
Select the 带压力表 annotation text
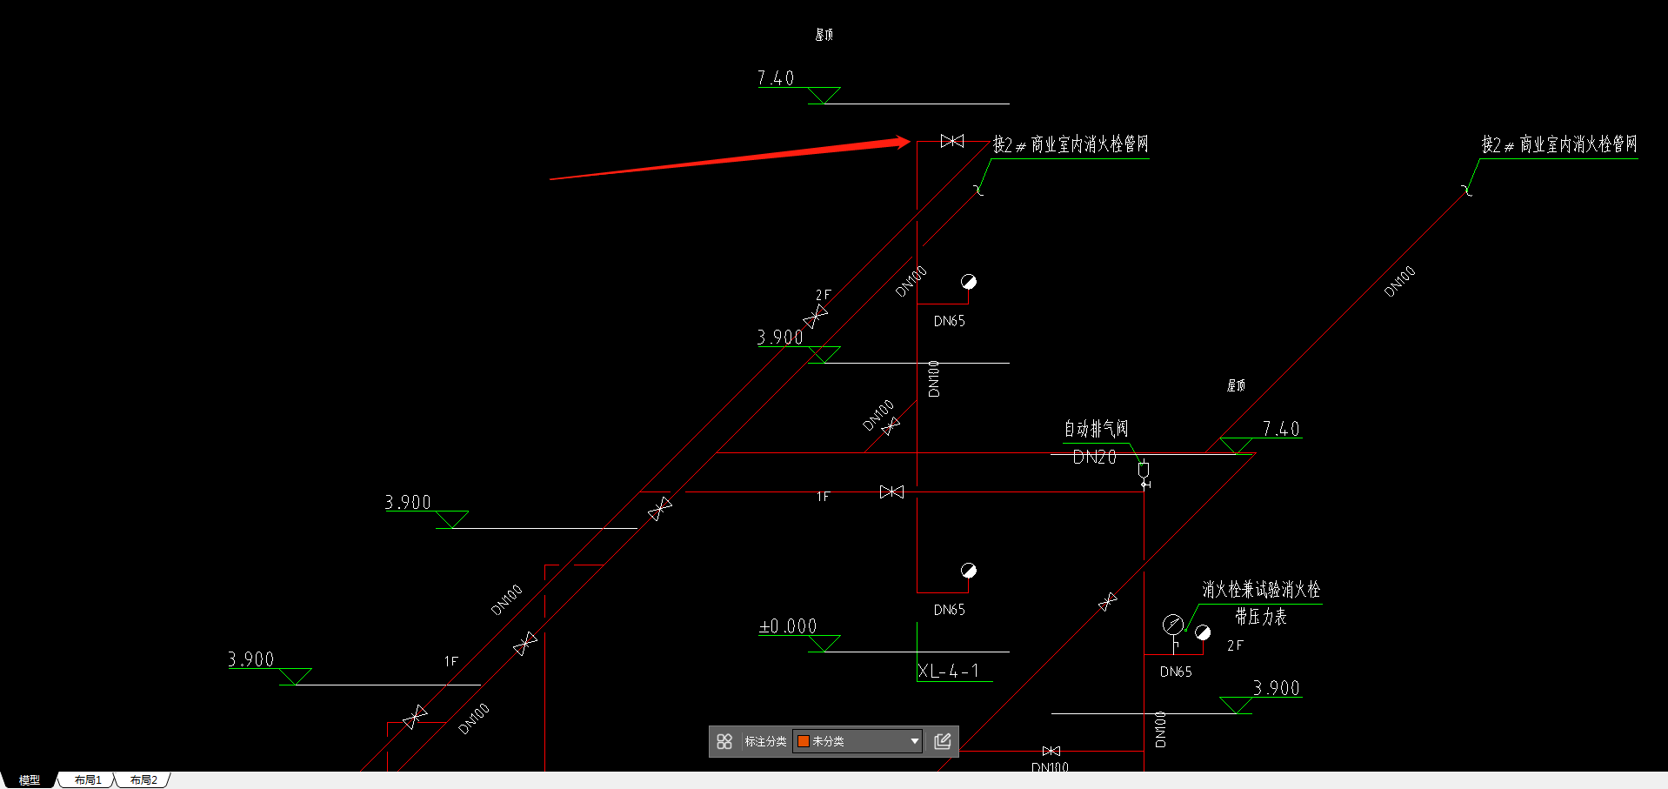tap(1261, 617)
